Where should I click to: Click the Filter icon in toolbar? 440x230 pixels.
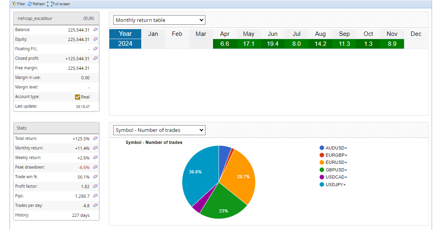coord(15,4)
